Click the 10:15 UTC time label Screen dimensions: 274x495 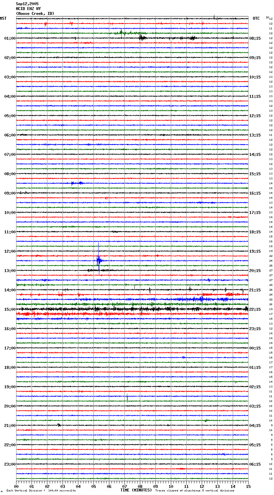pyautogui.click(x=255, y=77)
